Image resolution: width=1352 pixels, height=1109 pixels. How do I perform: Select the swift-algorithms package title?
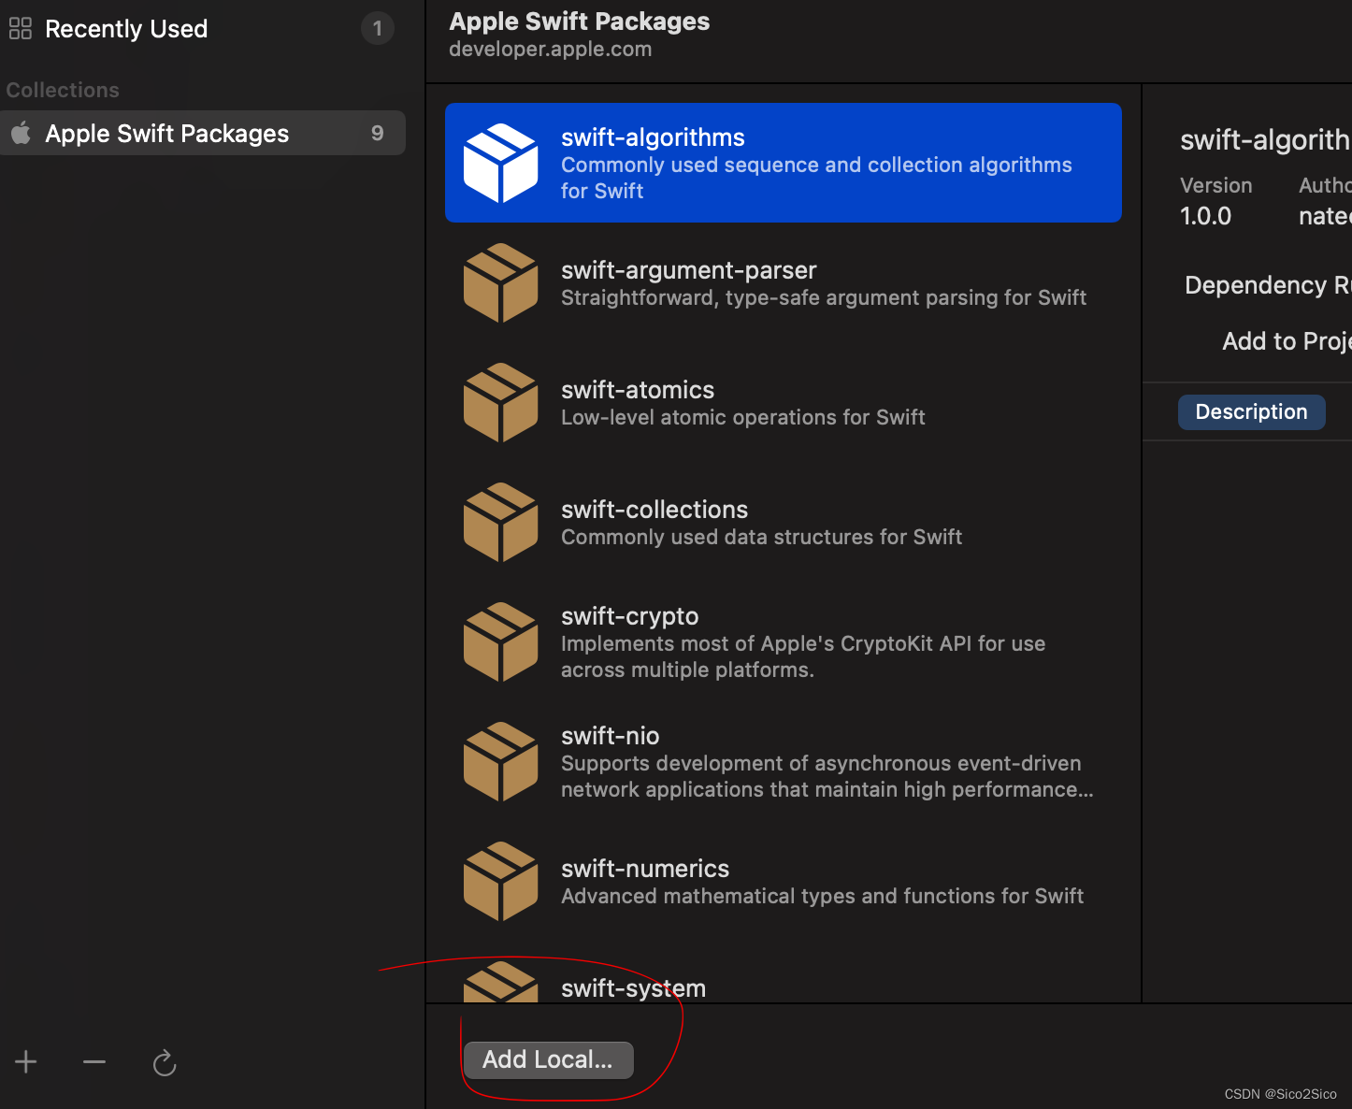click(653, 137)
